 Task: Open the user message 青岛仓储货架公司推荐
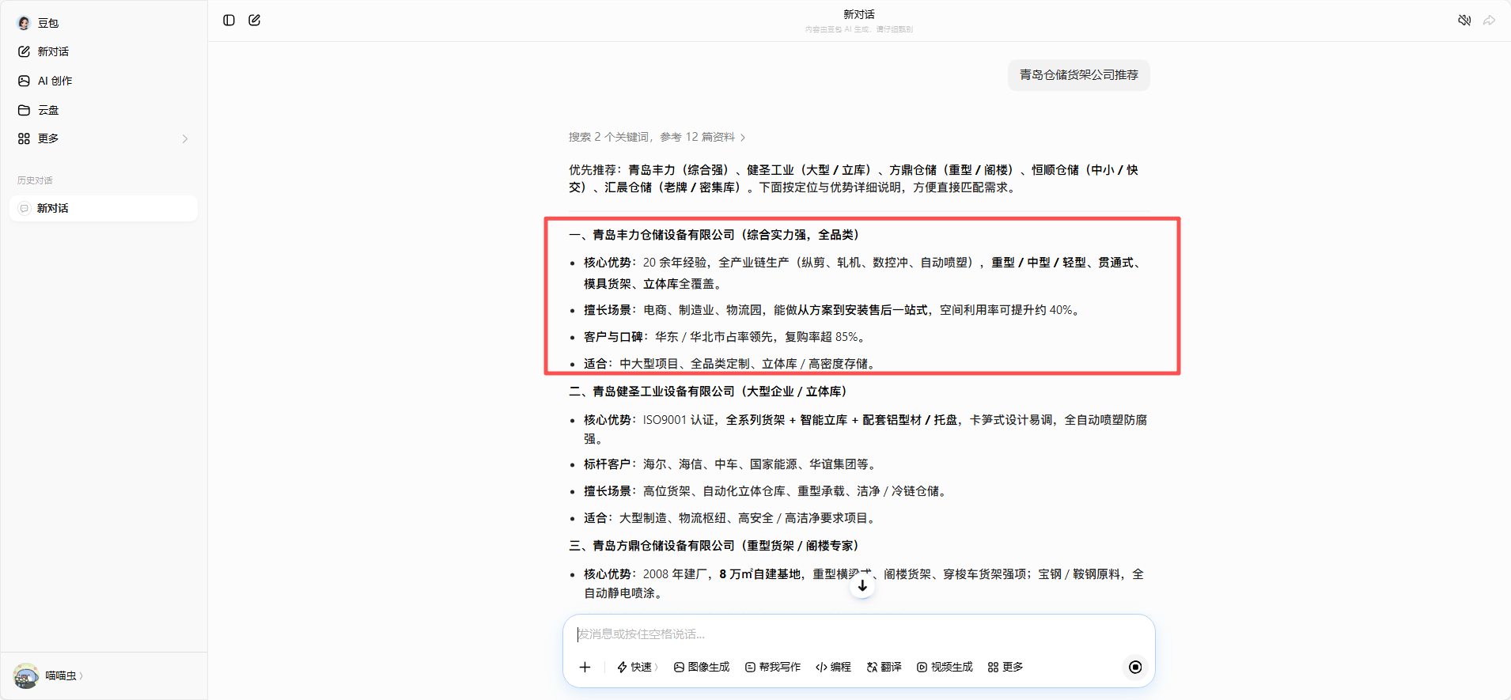[1078, 75]
